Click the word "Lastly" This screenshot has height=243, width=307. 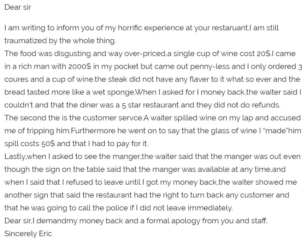(14, 156)
